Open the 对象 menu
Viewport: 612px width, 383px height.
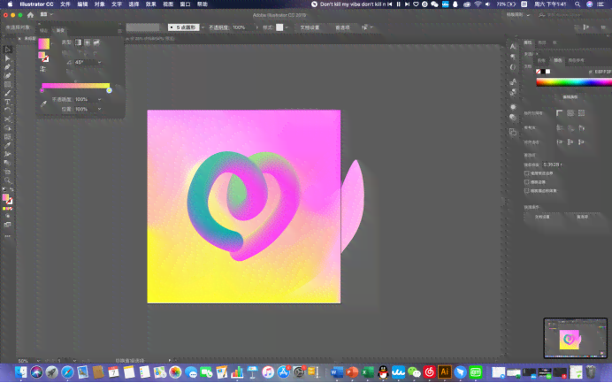100,4
